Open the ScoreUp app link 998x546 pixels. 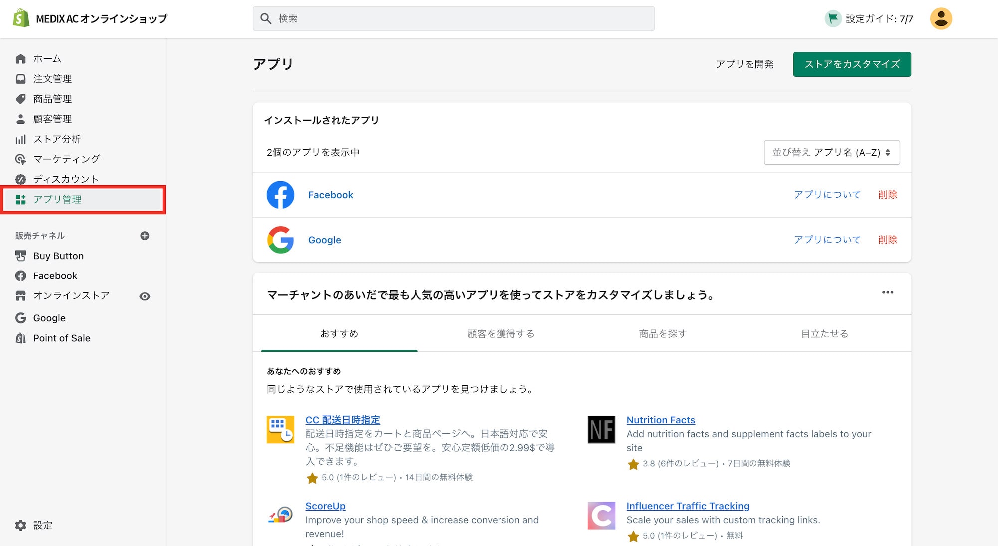click(x=325, y=506)
